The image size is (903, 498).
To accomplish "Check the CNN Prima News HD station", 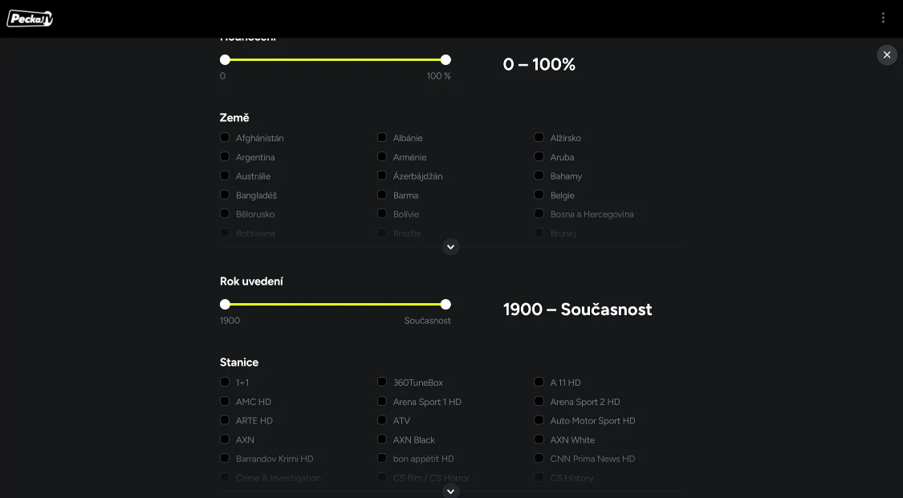I will [x=539, y=459].
